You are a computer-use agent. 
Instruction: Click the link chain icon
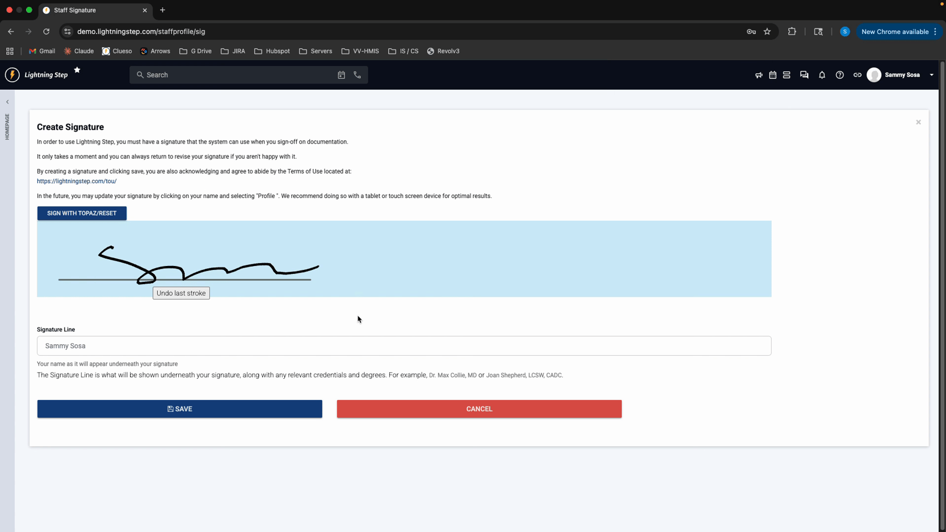(x=857, y=75)
